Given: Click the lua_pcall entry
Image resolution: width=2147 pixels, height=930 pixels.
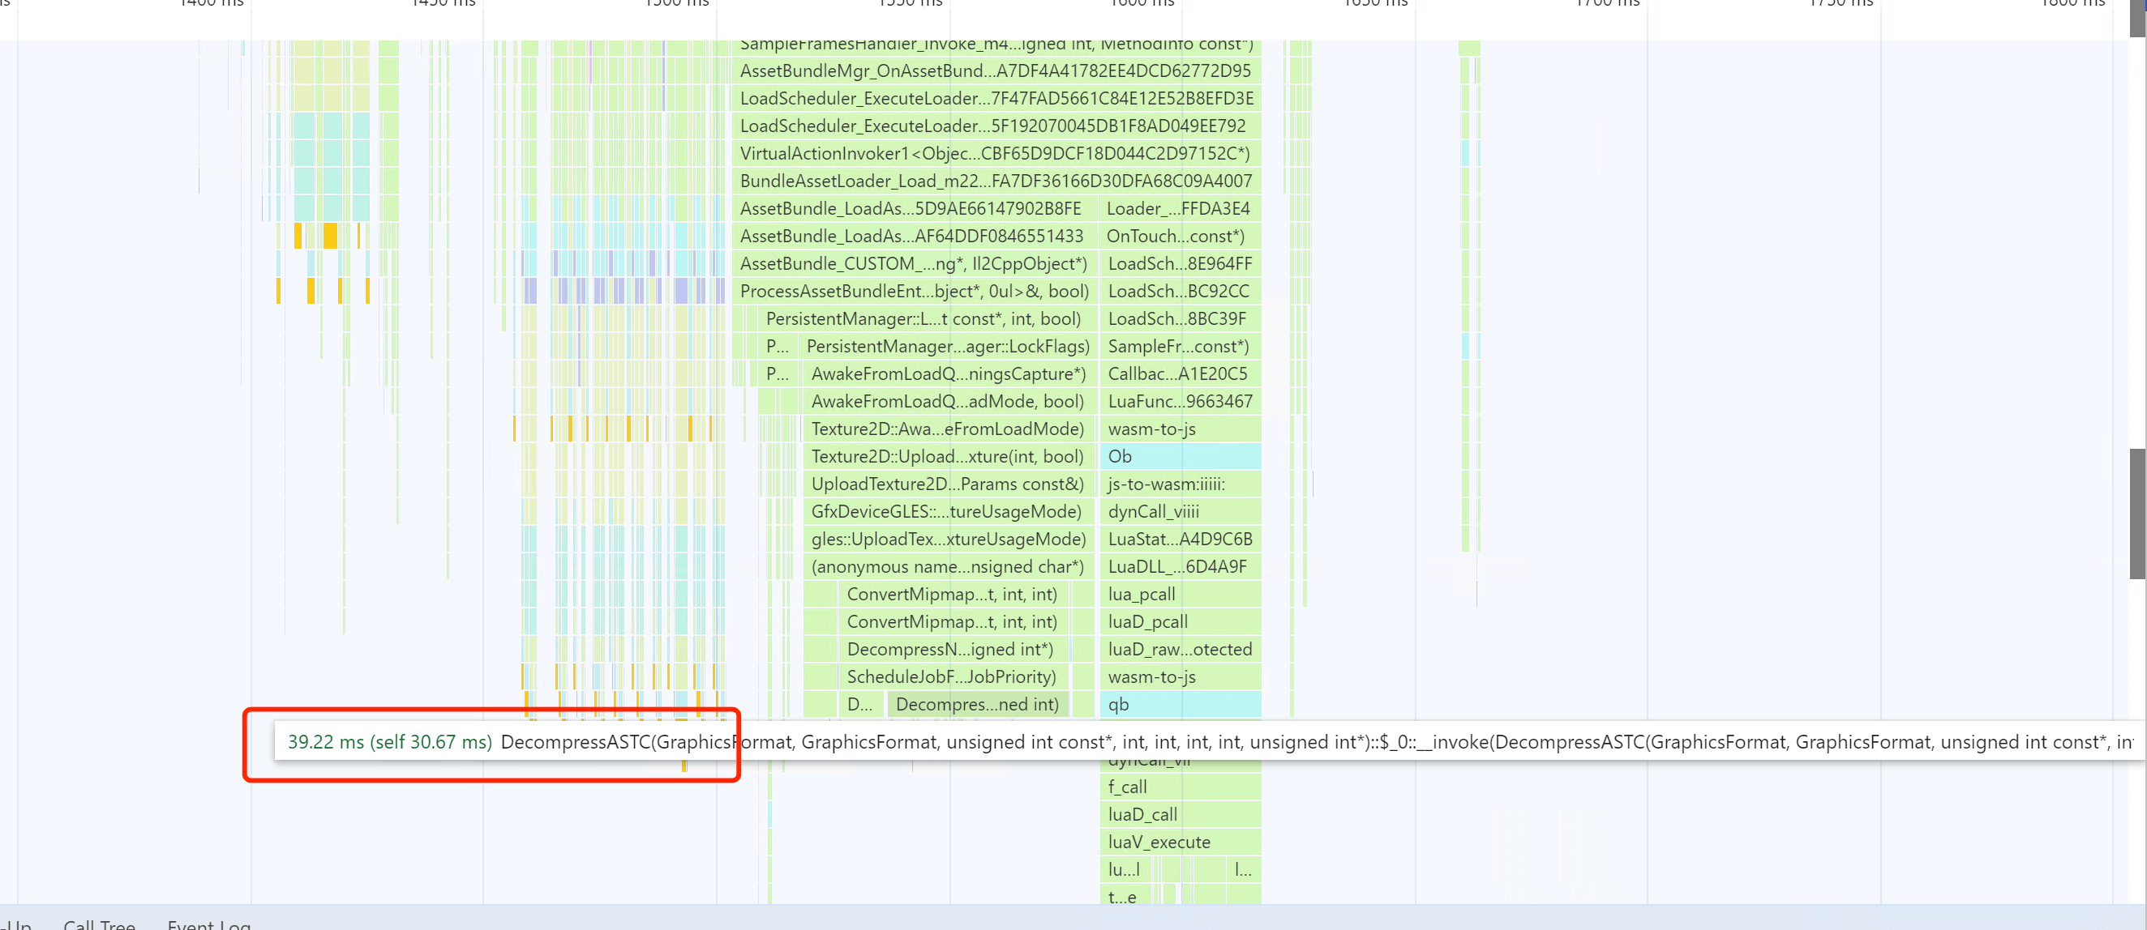Looking at the screenshot, I should point(1181,594).
